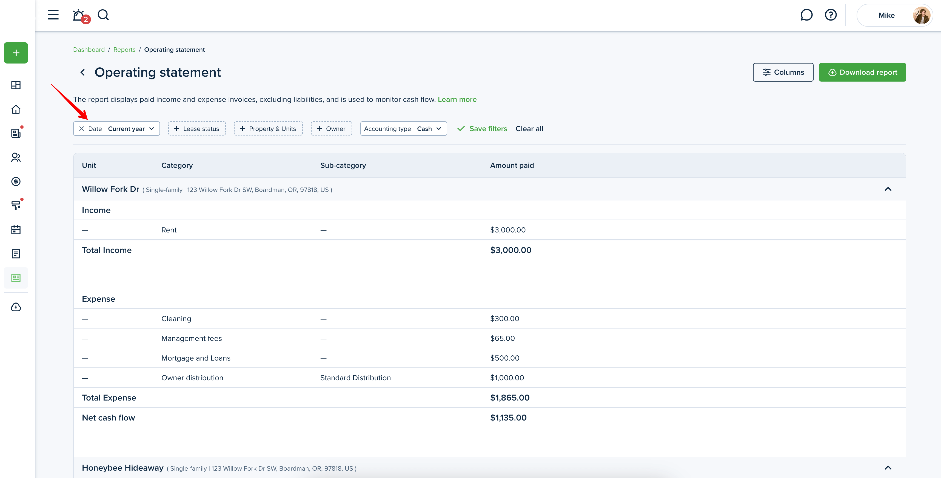
Task: Select the Mortgage and Loans category
Action: (x=196, y=358)
